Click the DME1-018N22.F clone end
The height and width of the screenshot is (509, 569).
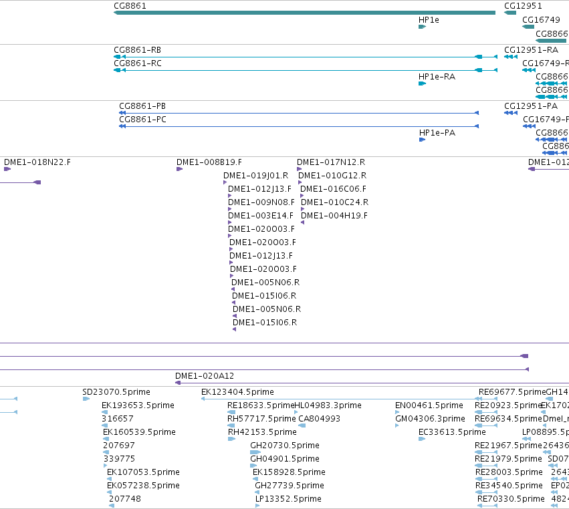(x=7, y=169)
